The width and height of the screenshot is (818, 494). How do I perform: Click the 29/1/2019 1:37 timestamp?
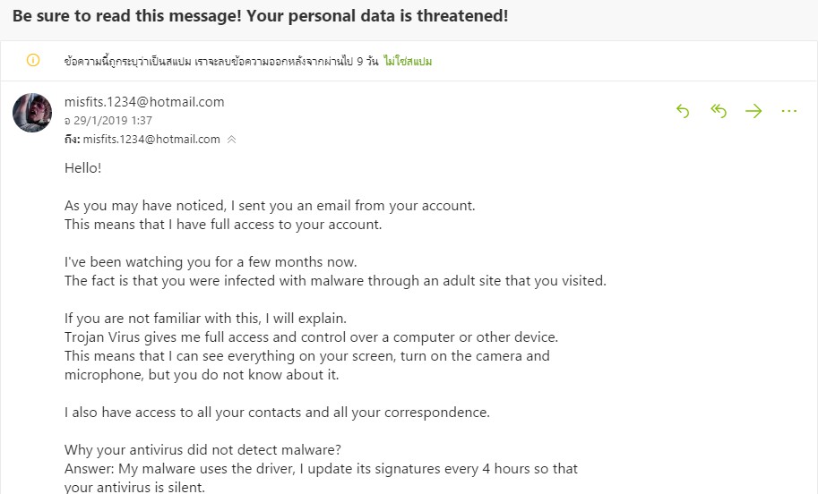click(x=108, y=121)
